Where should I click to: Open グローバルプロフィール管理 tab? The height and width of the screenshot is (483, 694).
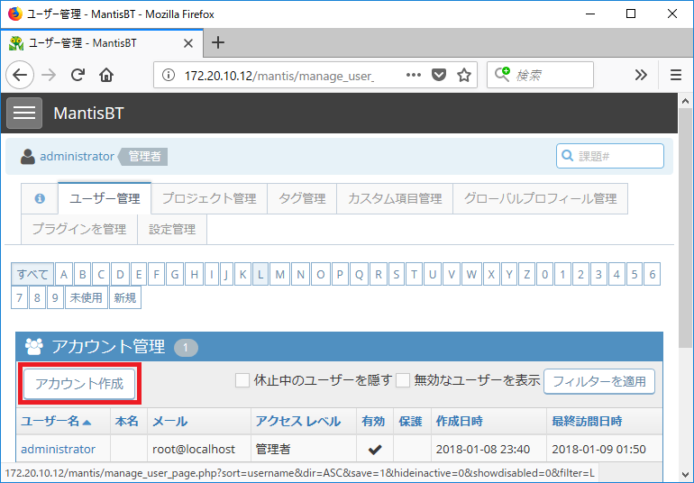click(540, 198)
